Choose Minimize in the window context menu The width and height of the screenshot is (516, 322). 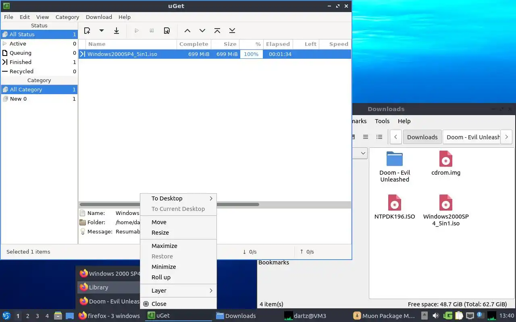pos(178,267)
